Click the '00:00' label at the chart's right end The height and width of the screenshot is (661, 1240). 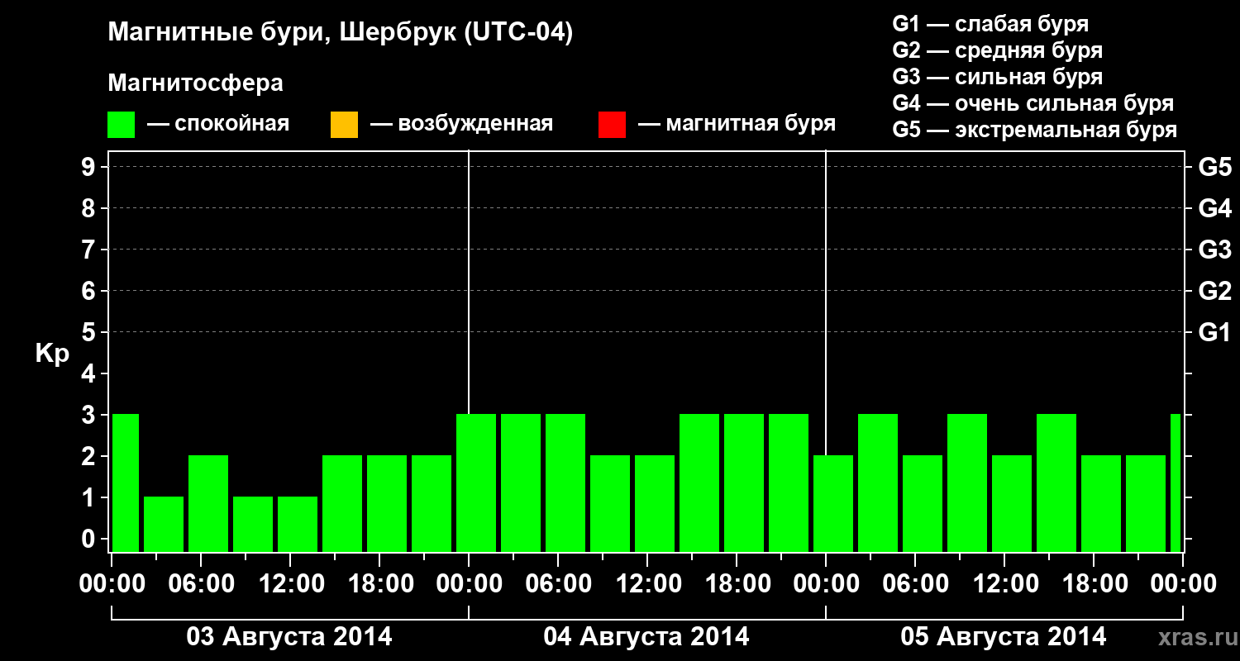click(1183, 583)
